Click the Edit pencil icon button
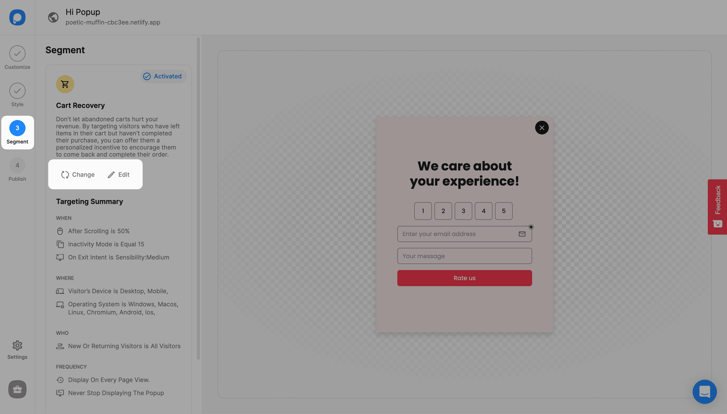Image resolution: width=727 pixels, height=414 pixels. [110, 174]
